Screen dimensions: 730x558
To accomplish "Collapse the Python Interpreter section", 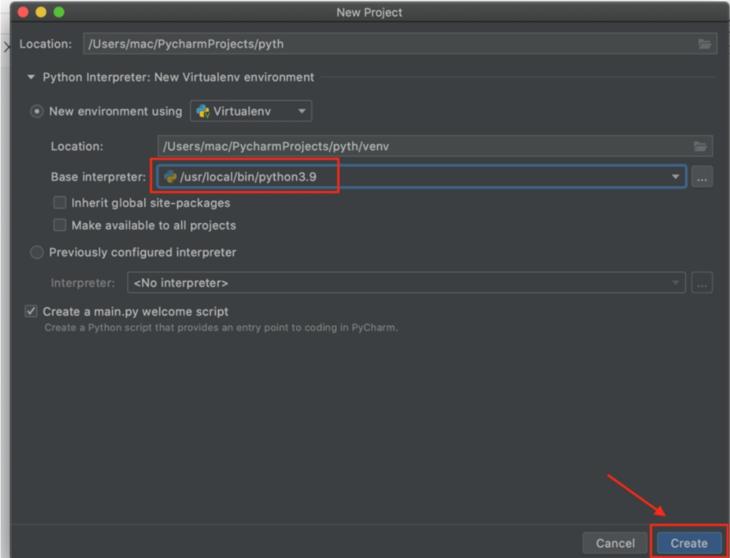I will (x=31, y=77).
